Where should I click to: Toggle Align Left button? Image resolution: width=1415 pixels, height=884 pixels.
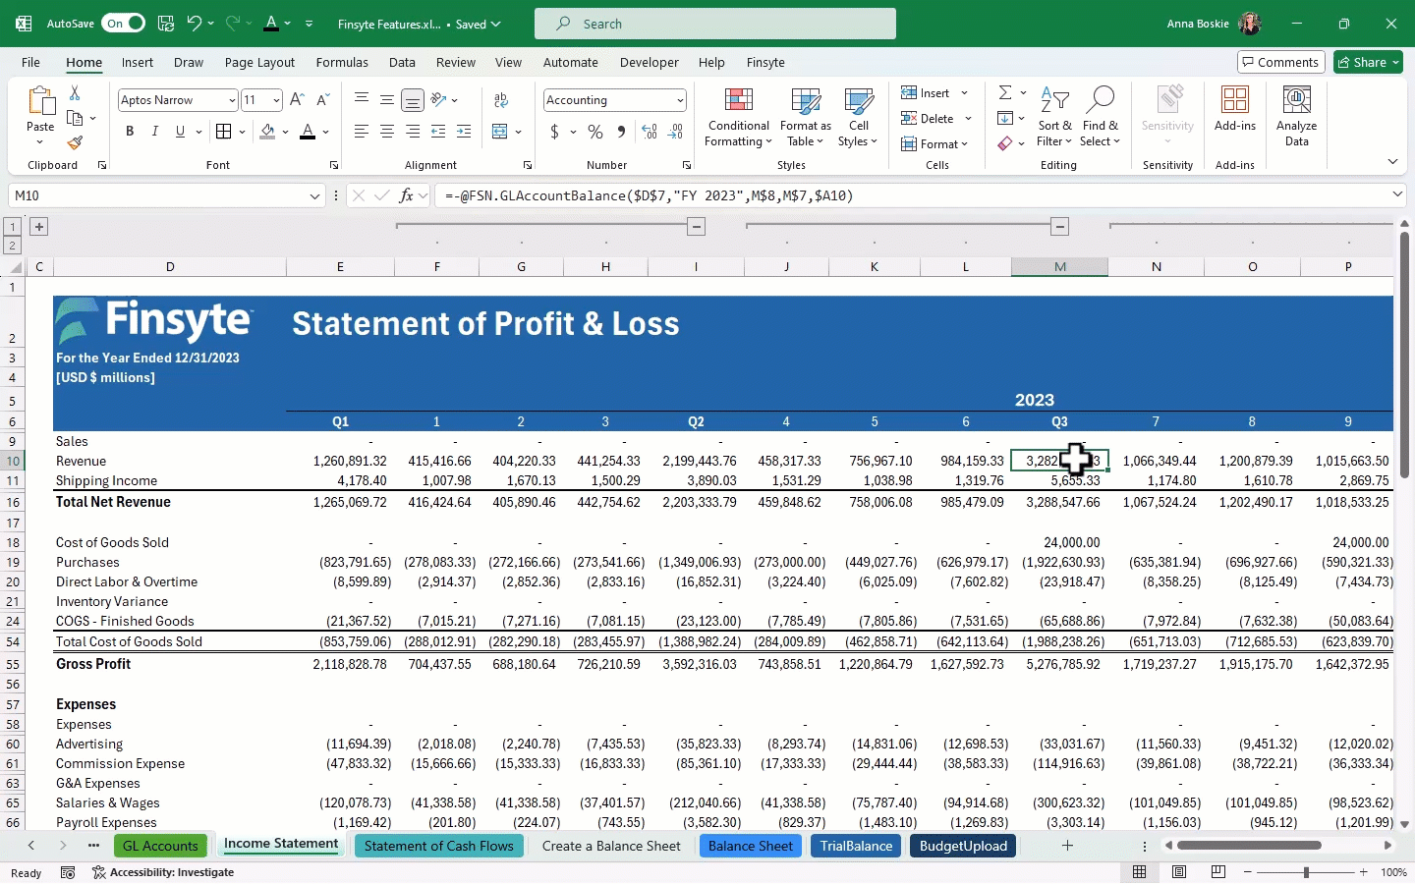pyautogui.click(x=362, y=132)
